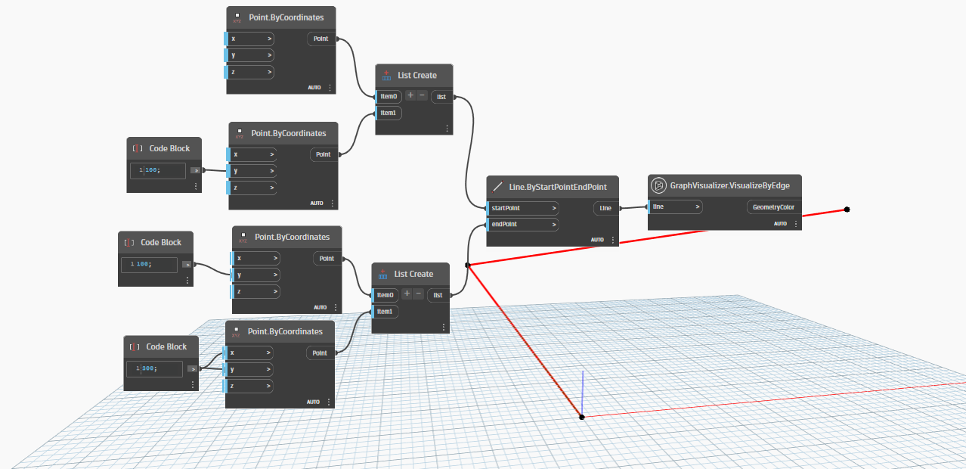Add an item with the upper List Create plus button
This screenshot has height=469, width=966.
[x=410, y=96]
